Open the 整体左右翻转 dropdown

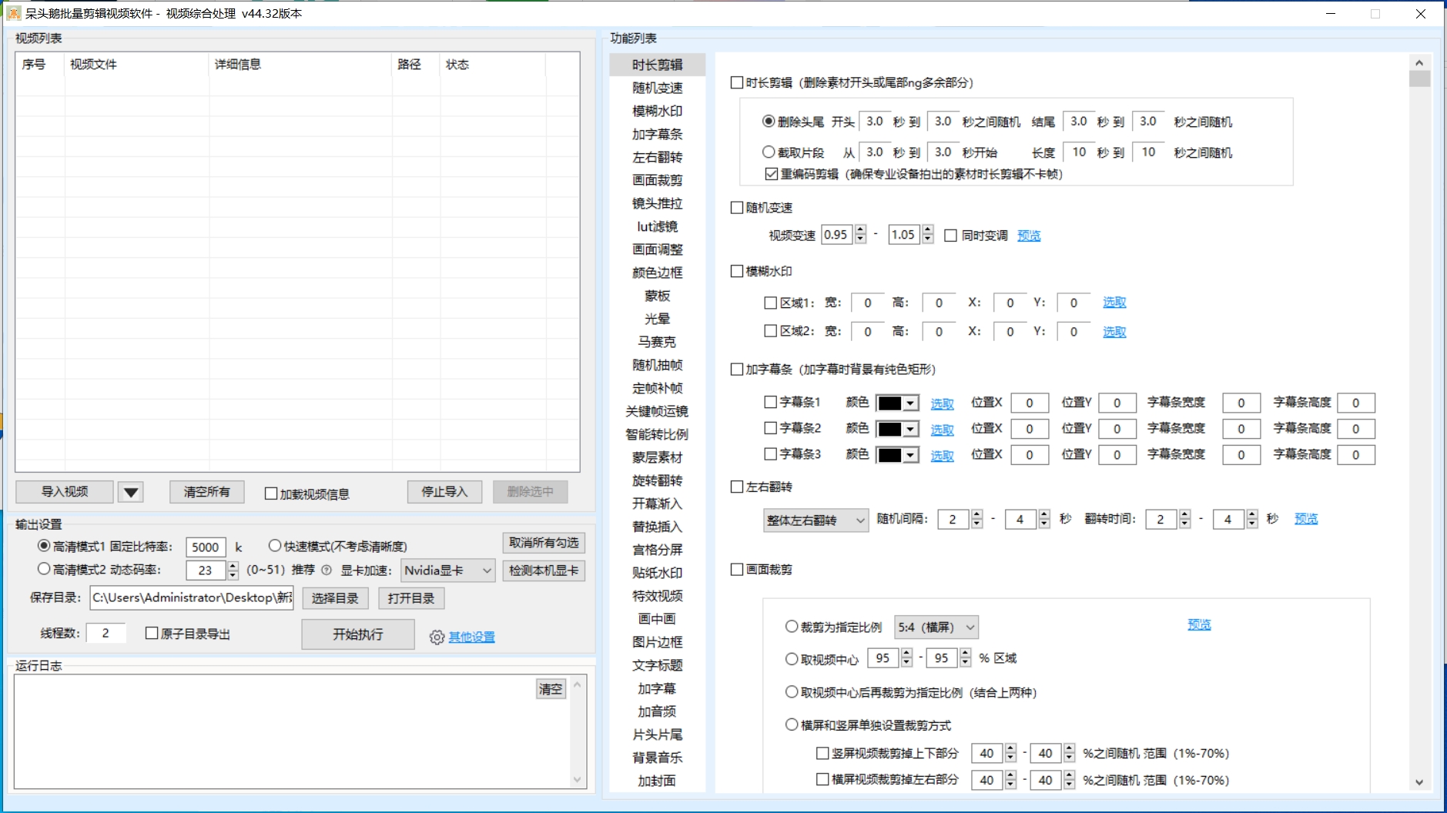[816, 520]
